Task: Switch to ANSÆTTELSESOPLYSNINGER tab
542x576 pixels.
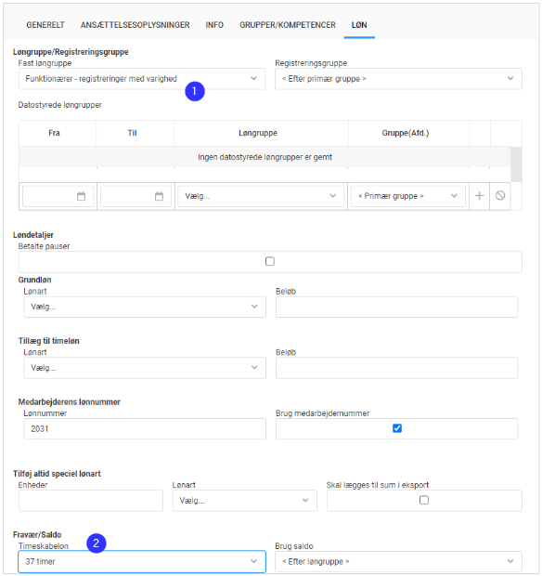Action: [135, 25]
